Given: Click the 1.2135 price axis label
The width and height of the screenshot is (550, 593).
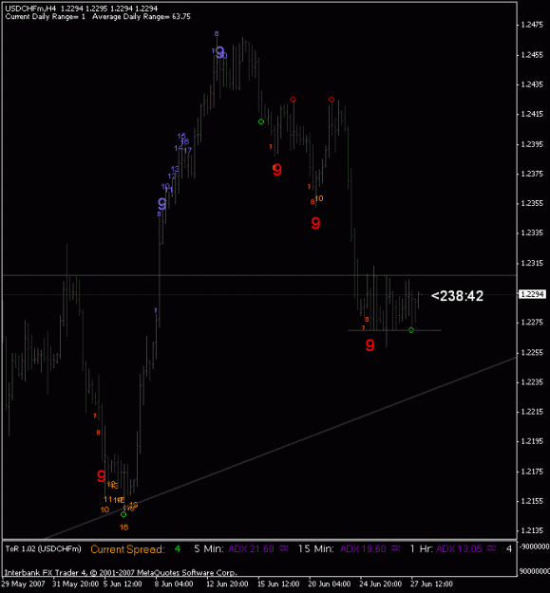Looking at the screenshot, I should pos(532,530).
